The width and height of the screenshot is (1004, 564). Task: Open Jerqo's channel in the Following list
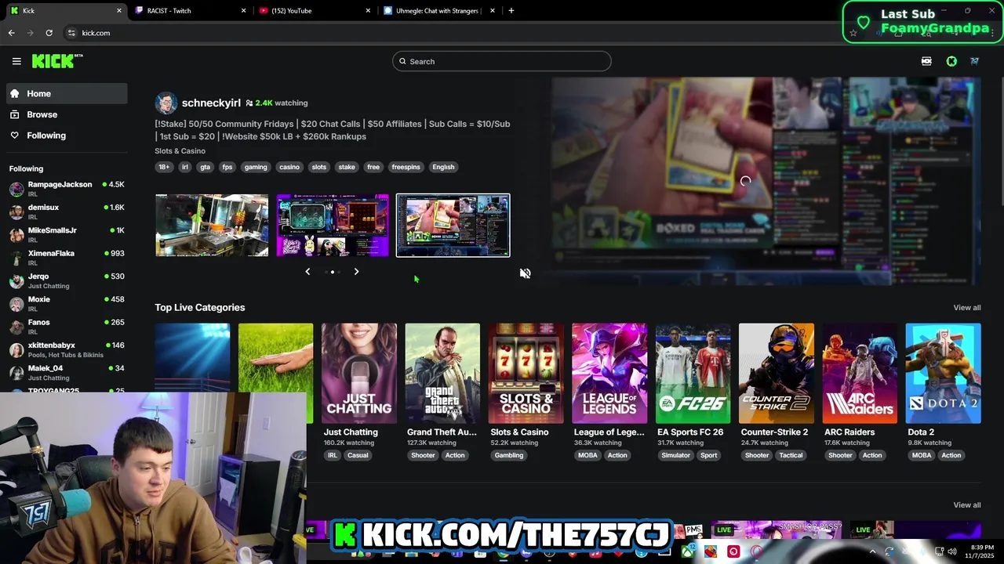click(x=67, y=281)
